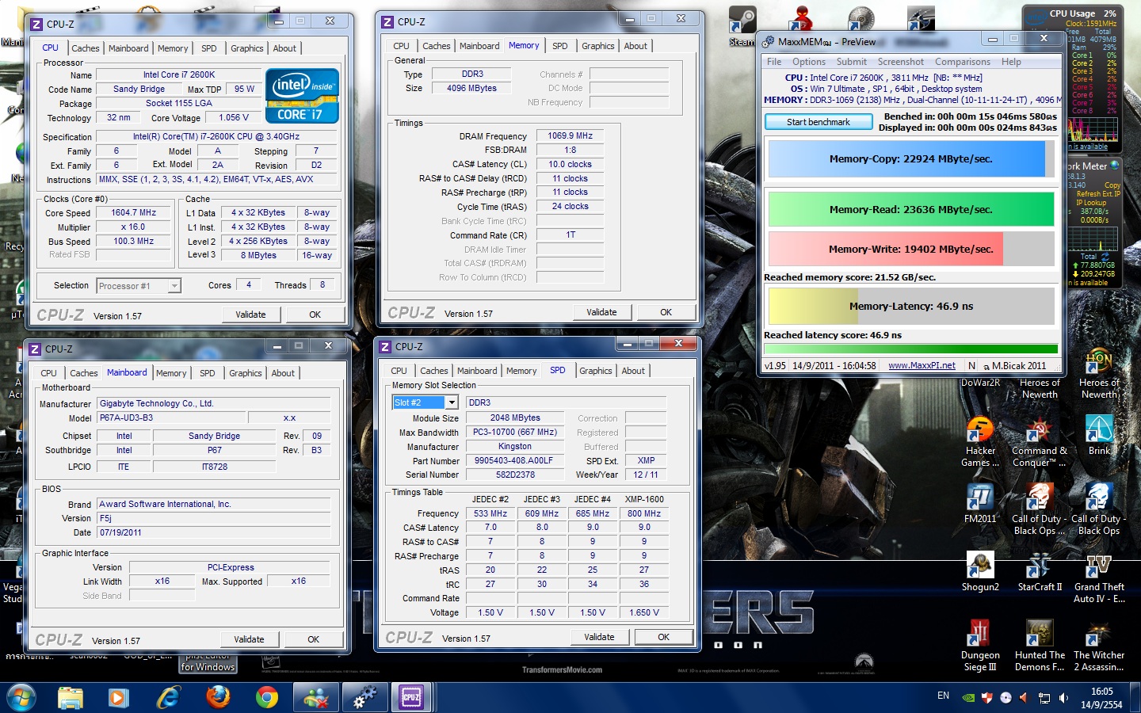The height and width of the screenshot is (713, 1141).
Task: Select the Dungeon Siege III shortcut
Action: pos(980,646)
